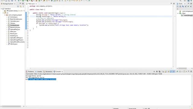The image size is (193, 109).
Task: Run the program with the green Run button
Action: [x=23, y=1]
